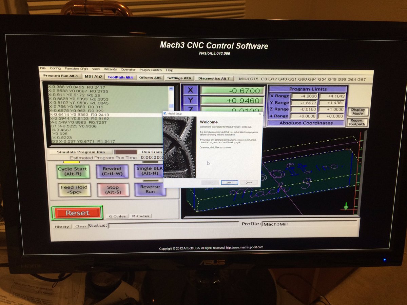Viewport: 407px width, 305px height.
Task: Toggle Display Mode
Action: click(x=358, y=111)
